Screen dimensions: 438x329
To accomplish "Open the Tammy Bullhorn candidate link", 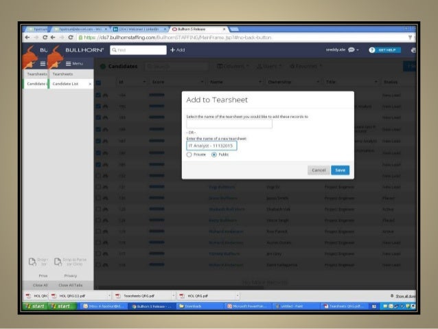I will tap(224, 254).
